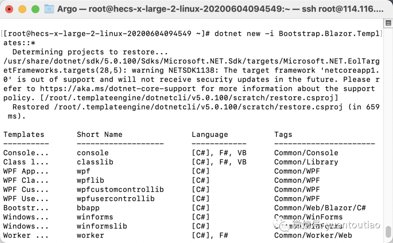The height and width of the screenshot is (243, 393).
Task: Click the scrollbar thumb at bottom right
Action: pos(388,231)
